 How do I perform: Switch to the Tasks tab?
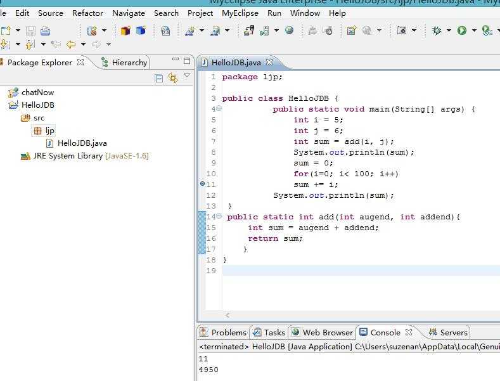[269, 332]
